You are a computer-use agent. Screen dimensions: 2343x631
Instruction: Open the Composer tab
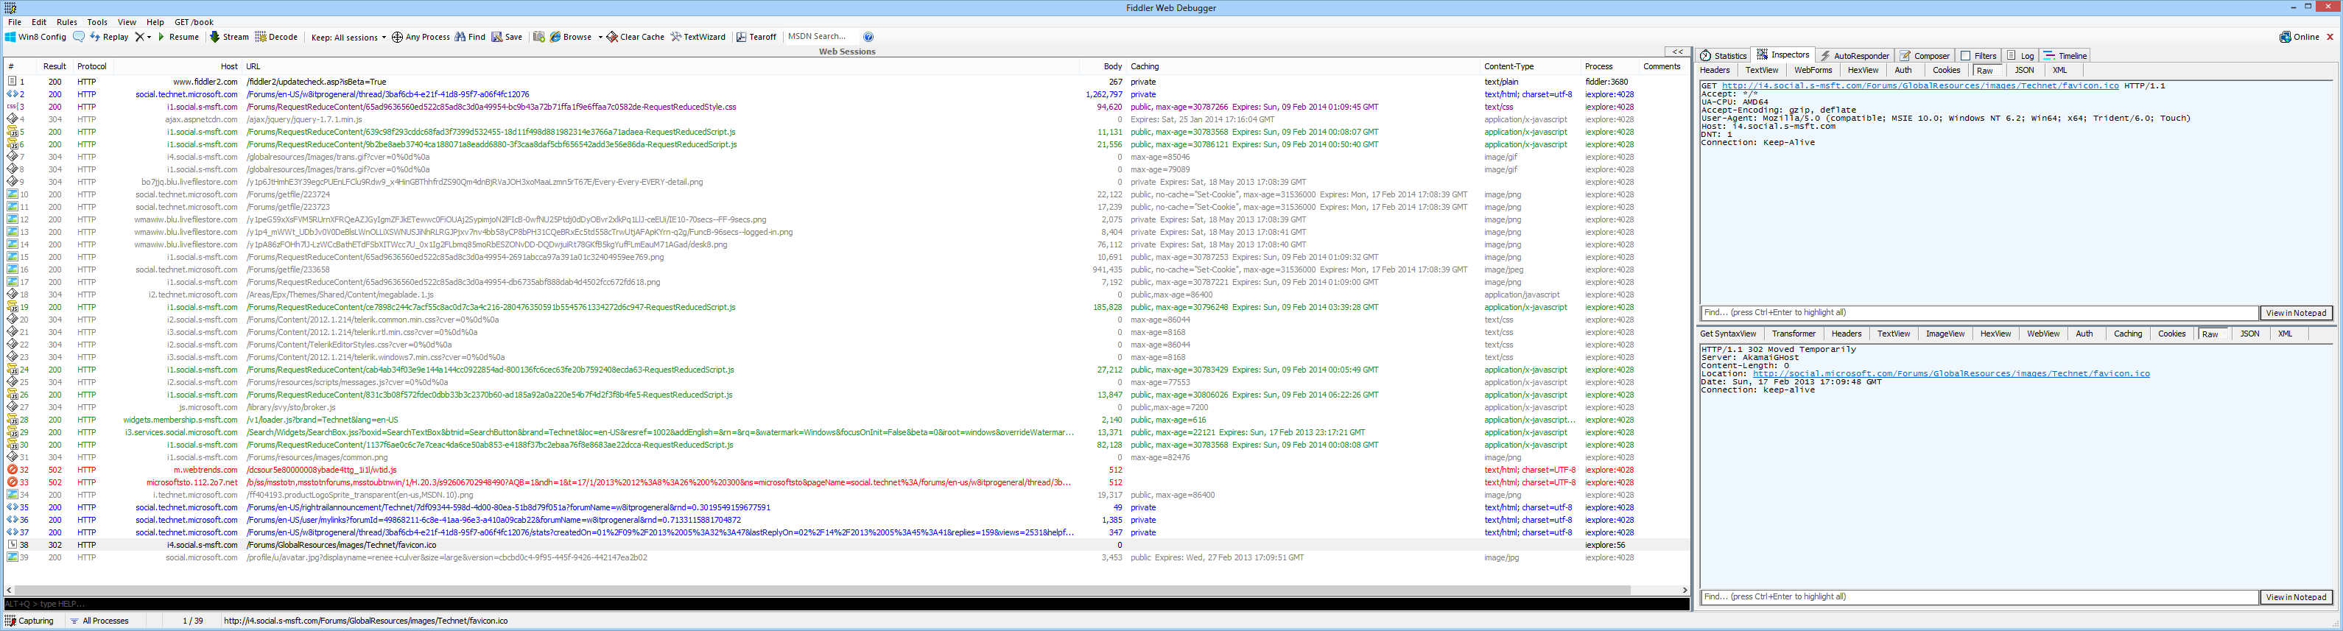click(x=1925, y=55)
